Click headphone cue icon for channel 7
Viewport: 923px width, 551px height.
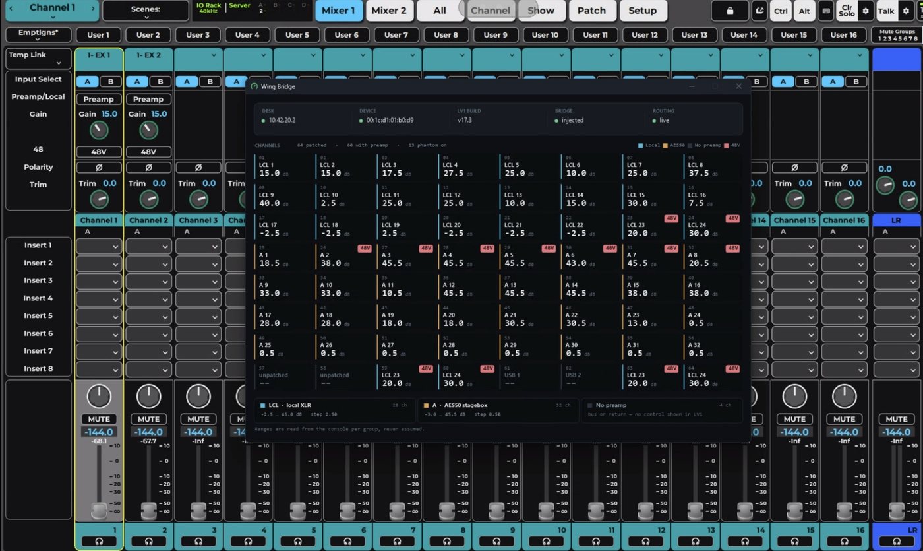click(397, 541)
